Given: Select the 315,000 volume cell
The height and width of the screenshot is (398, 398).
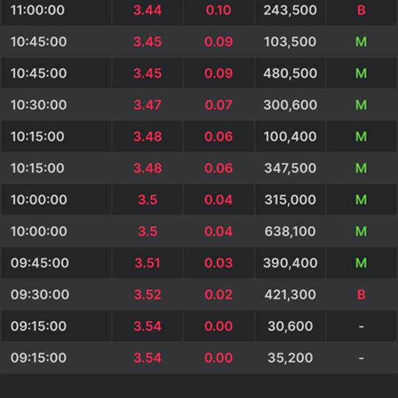Looking at the screenshot, I should tap(290, 200).
